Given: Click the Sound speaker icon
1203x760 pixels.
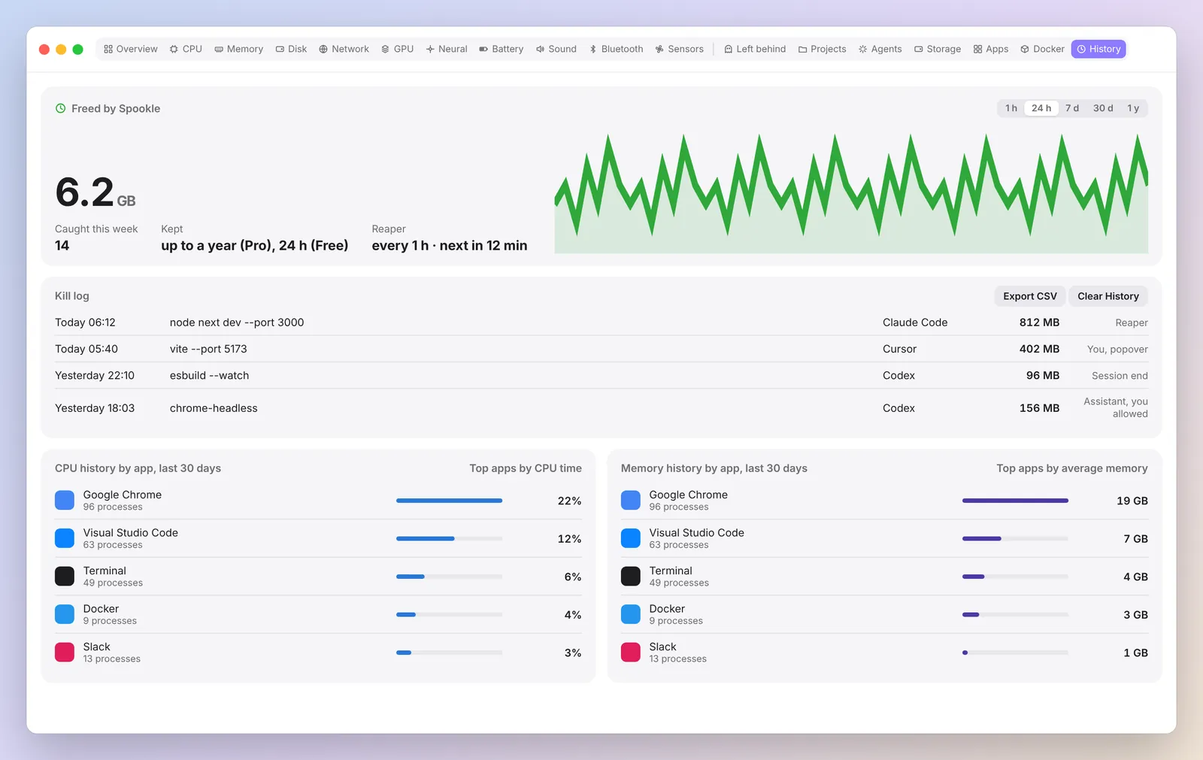Looking at the screenshot, I should pyautogui.click(x=540, y=49).
